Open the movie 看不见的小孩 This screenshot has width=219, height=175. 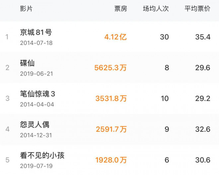(x=42, y=156)
